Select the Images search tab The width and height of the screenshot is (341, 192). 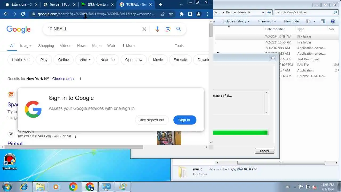pos(26,46)
